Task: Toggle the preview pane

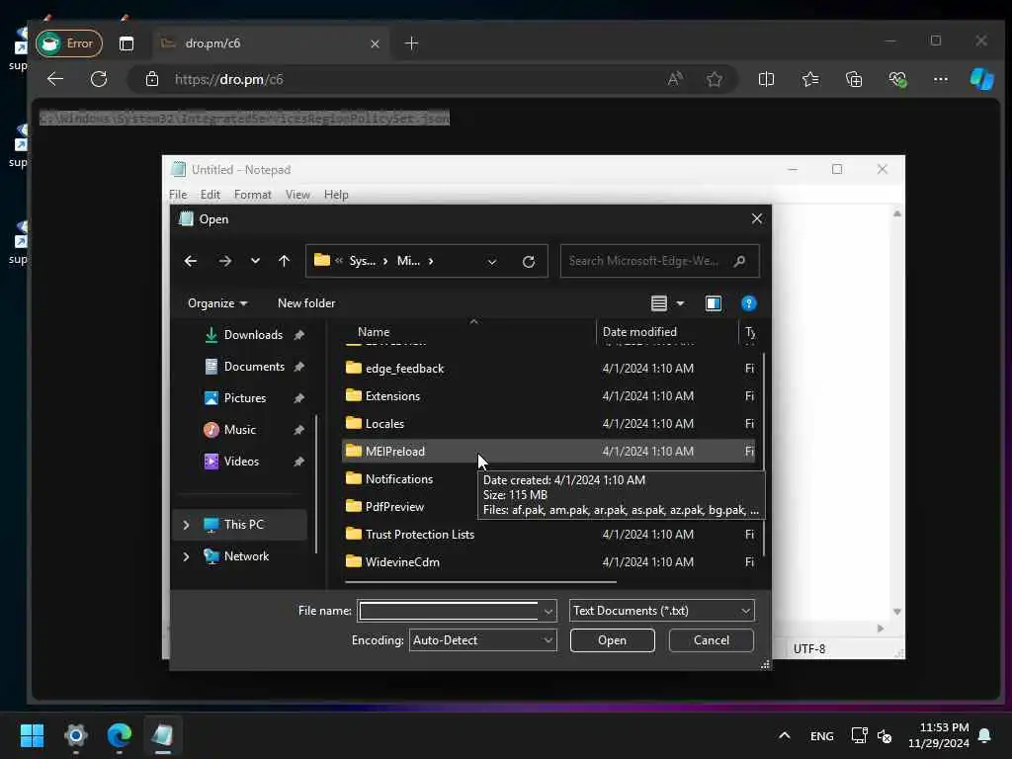Action: tap(714, 303)
